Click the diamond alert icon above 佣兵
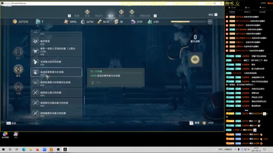Viewport: 273px width, 153px height. click(x=132, y=12)
